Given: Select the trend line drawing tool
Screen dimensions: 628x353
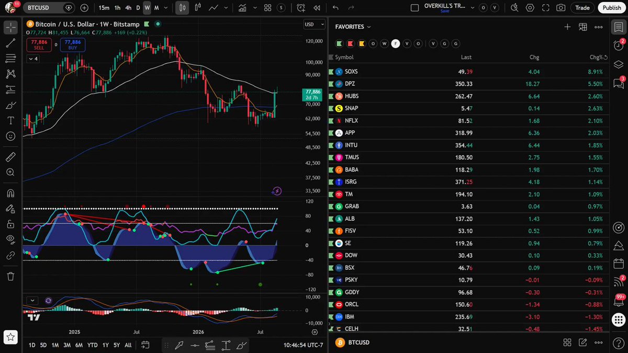Looking at the screenshot, I should [11, 43].
